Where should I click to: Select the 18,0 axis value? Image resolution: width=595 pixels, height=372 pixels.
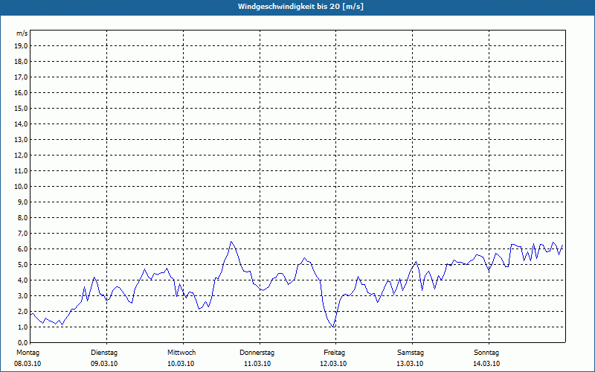(21, 62)
